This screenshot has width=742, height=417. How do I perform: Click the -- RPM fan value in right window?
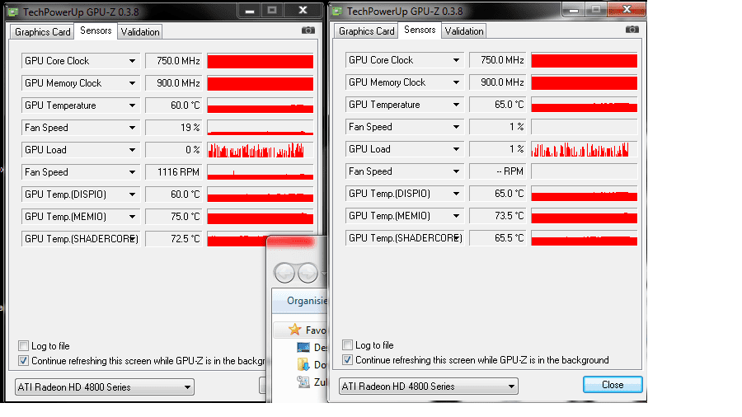coord(498,171)
